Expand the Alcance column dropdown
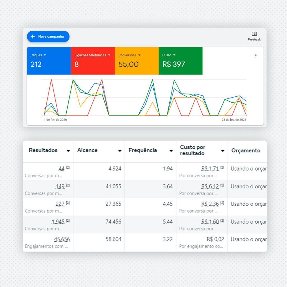The height and width of the screenshot is (287, 287). [x=120, y=151]
